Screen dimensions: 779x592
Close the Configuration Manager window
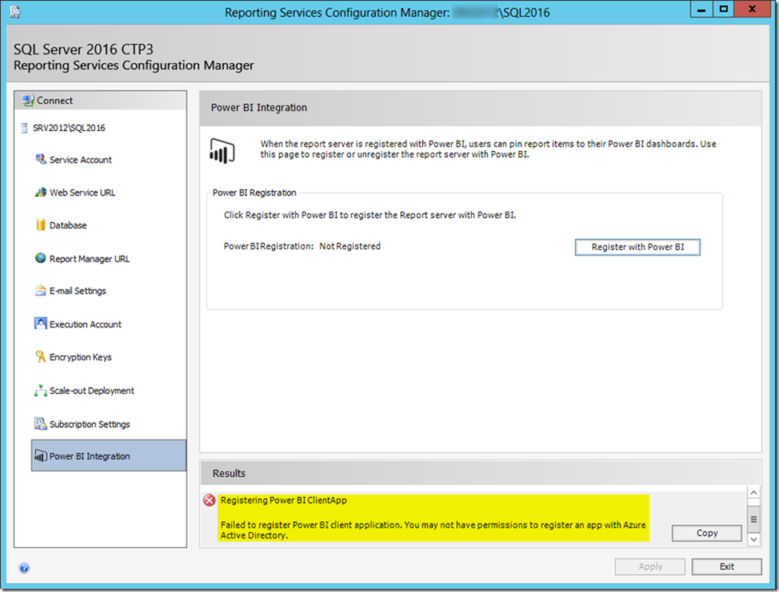(752, 10)
